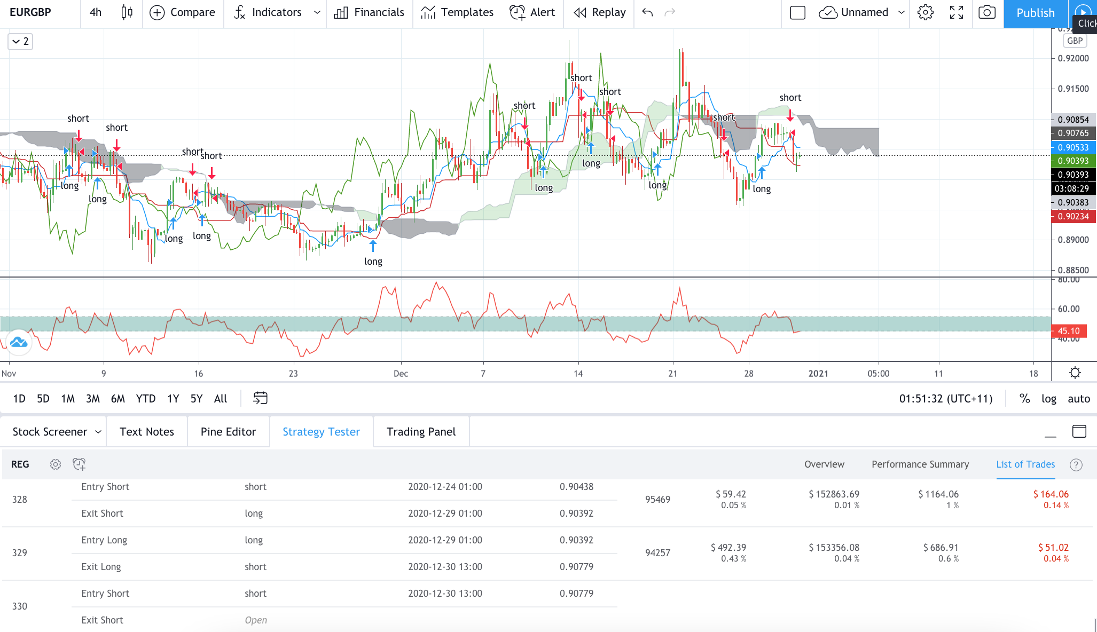
Task: Click the blue cloud logo icon
Action: point(19,342)
